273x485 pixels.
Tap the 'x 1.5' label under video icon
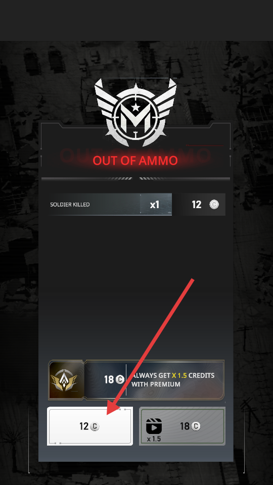(x=154, y=439)
